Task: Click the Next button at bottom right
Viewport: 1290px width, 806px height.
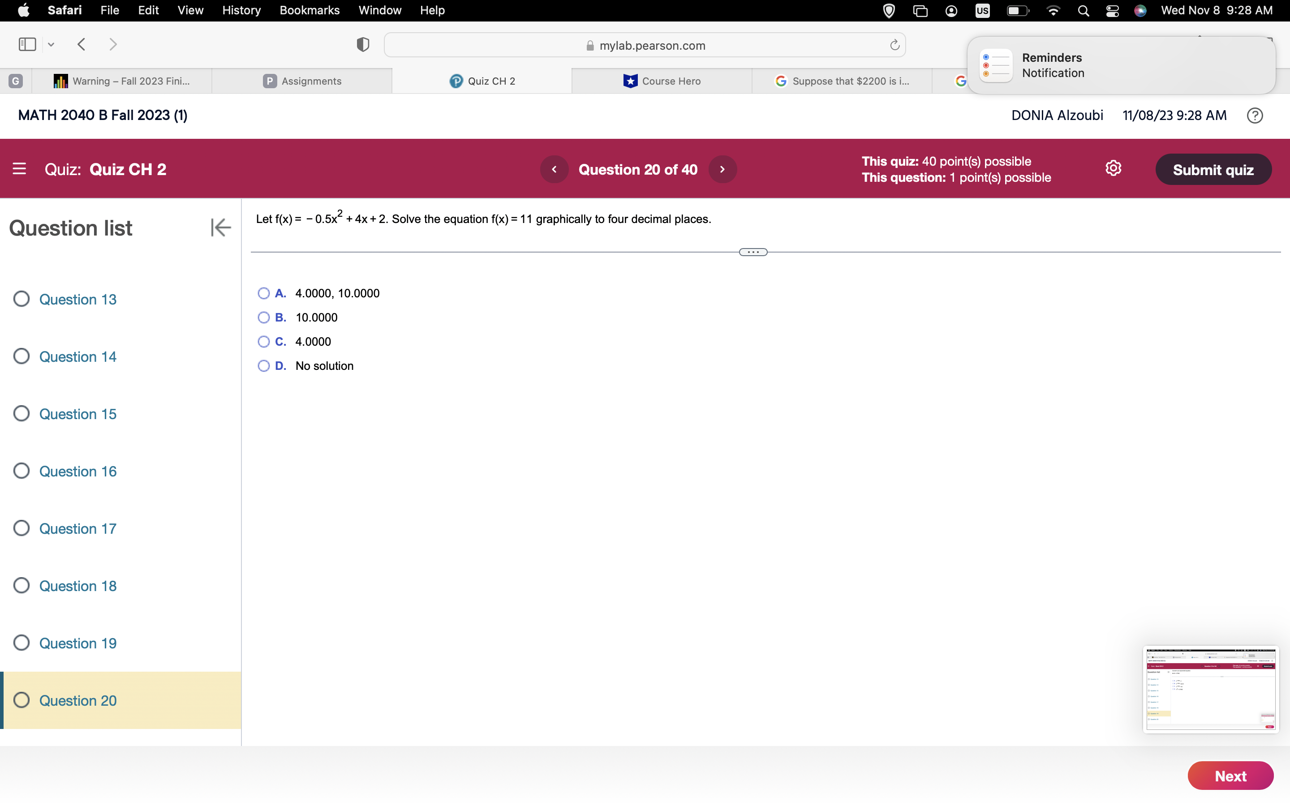Action: click(1230, 776)
